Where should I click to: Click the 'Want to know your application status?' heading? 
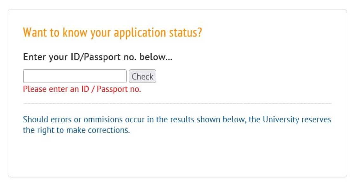pyautogui.click(x=113, y=33)
